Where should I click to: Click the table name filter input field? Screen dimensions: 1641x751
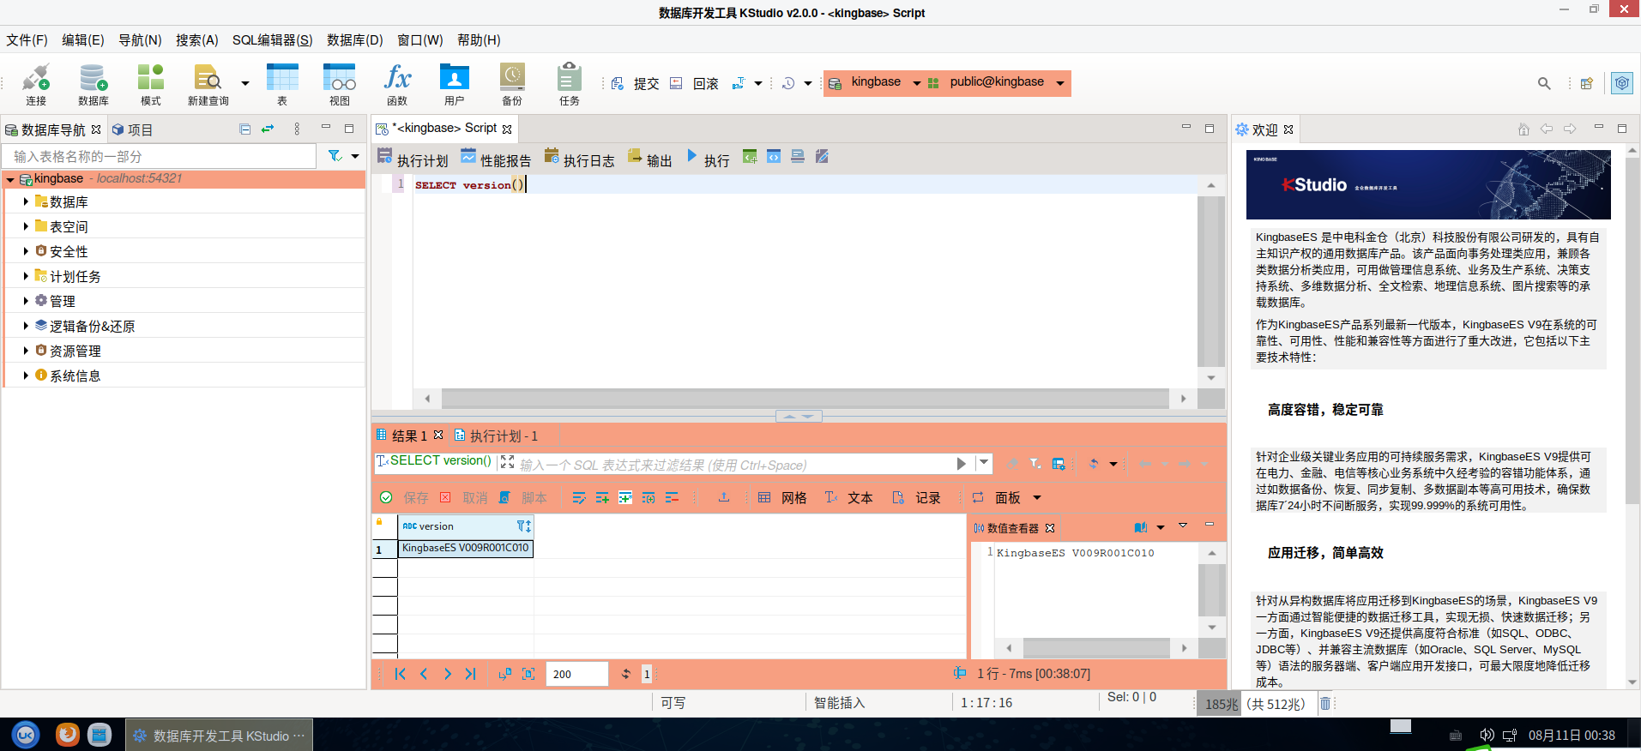pyautogui.click(x=160, y=156)
